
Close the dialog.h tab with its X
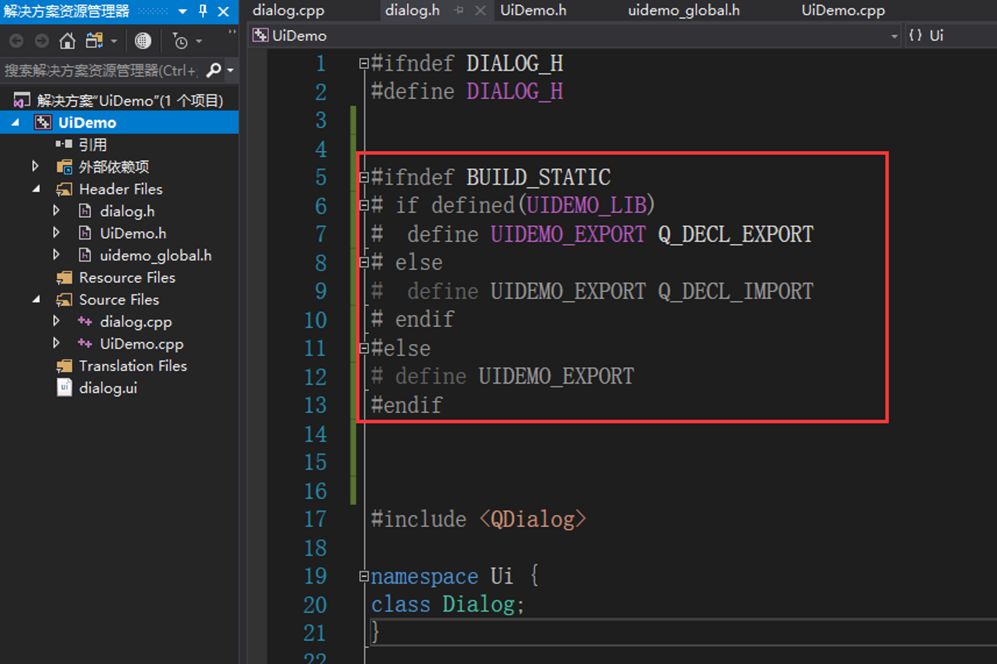pos(480,11)
